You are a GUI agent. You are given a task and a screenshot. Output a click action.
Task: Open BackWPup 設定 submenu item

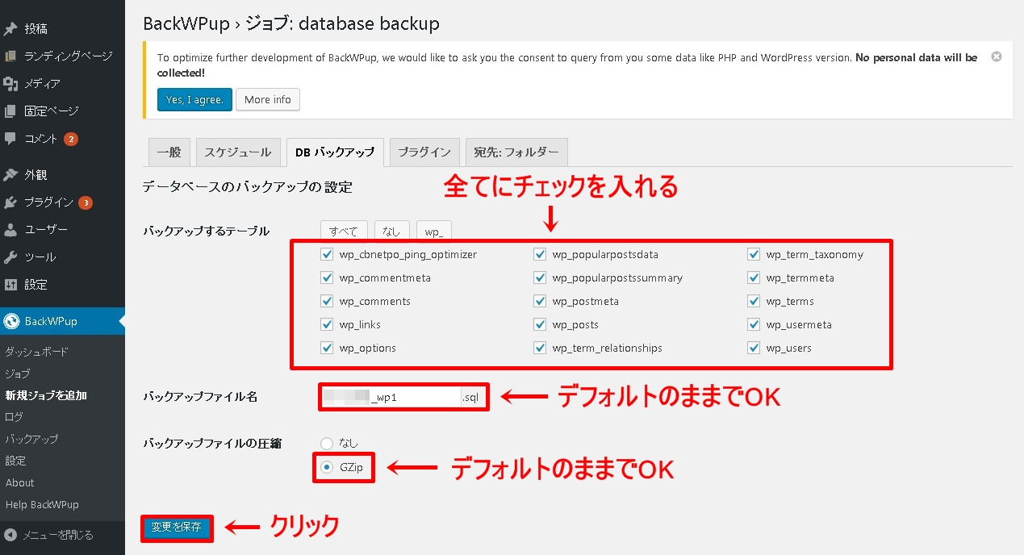click(15, 461)
